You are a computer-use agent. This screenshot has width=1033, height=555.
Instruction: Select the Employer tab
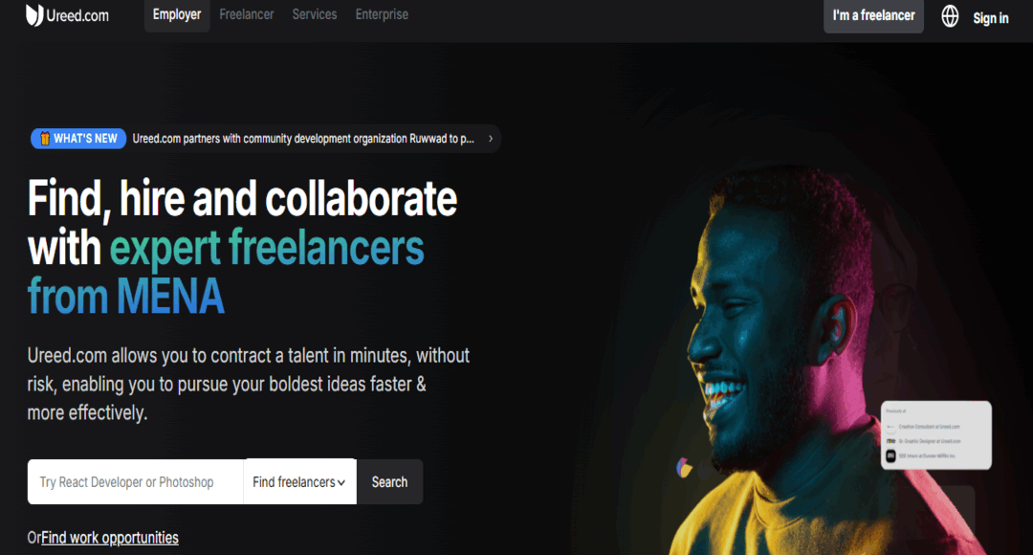177,14
